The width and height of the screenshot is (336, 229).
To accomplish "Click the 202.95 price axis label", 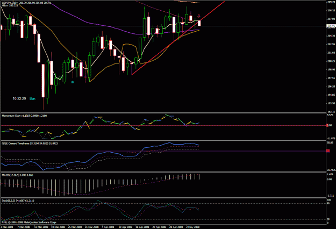I will pyautogui.click(x=331, y=44).
